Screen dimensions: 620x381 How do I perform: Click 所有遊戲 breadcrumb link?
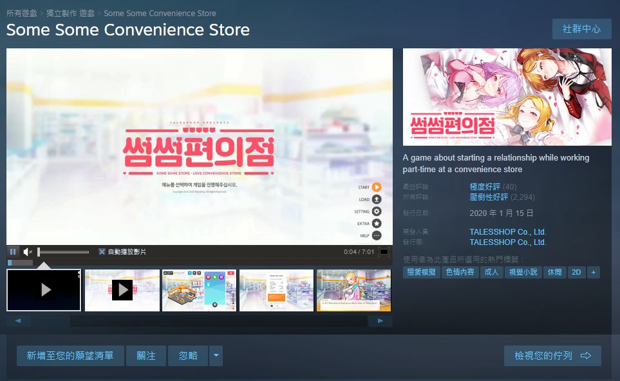point(22,13)
